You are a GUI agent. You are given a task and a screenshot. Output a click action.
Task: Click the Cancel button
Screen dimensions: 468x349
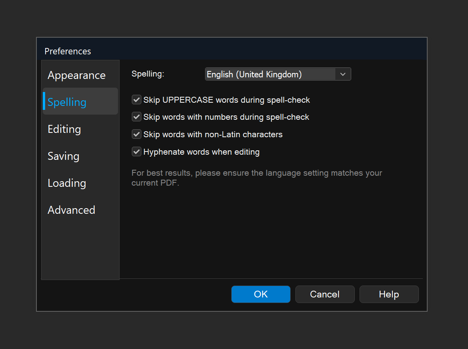325,294
